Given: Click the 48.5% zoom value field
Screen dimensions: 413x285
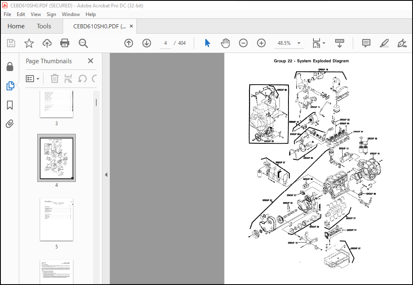Looking at the screenshot, I should [x=284, y=43].
